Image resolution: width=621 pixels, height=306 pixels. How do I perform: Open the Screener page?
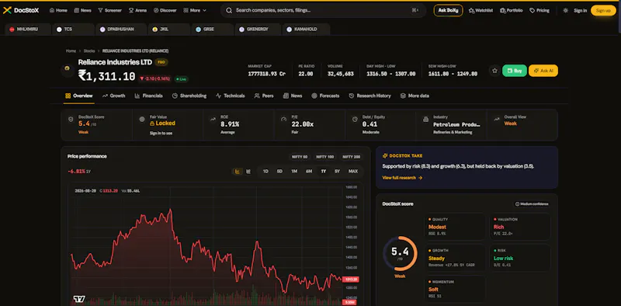point(109,11)
